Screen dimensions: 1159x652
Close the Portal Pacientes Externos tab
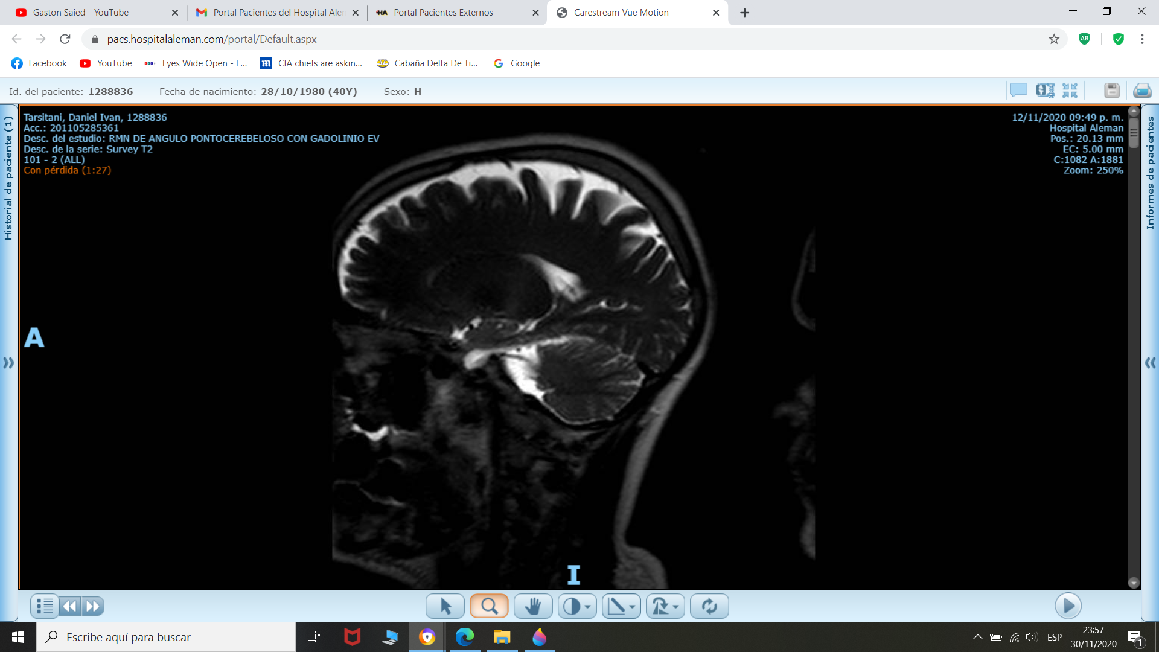click(535, 13)
